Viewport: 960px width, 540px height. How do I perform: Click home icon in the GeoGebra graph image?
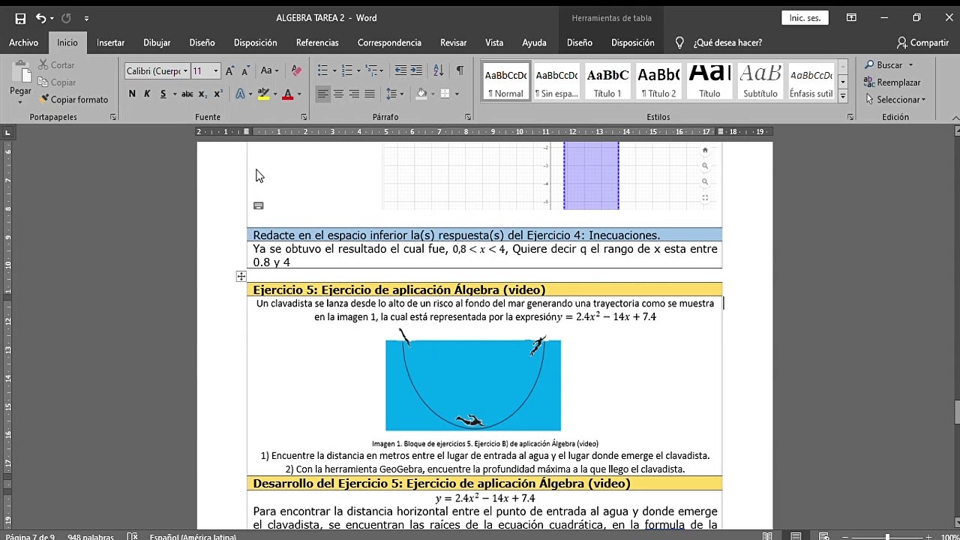[705, 150]
